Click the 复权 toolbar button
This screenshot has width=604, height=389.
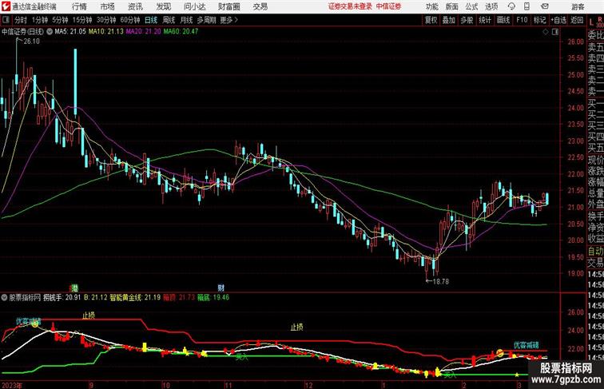coord(431,20)
